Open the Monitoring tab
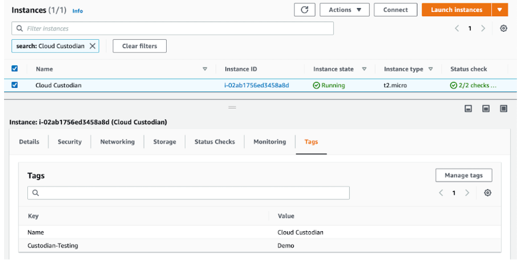The height and width of the screenshot is (260, 521). (x=269, y=142)
